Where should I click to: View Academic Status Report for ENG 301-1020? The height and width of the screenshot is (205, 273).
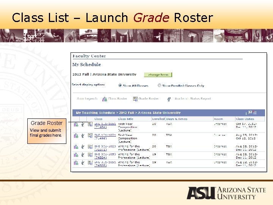(83, 147)
